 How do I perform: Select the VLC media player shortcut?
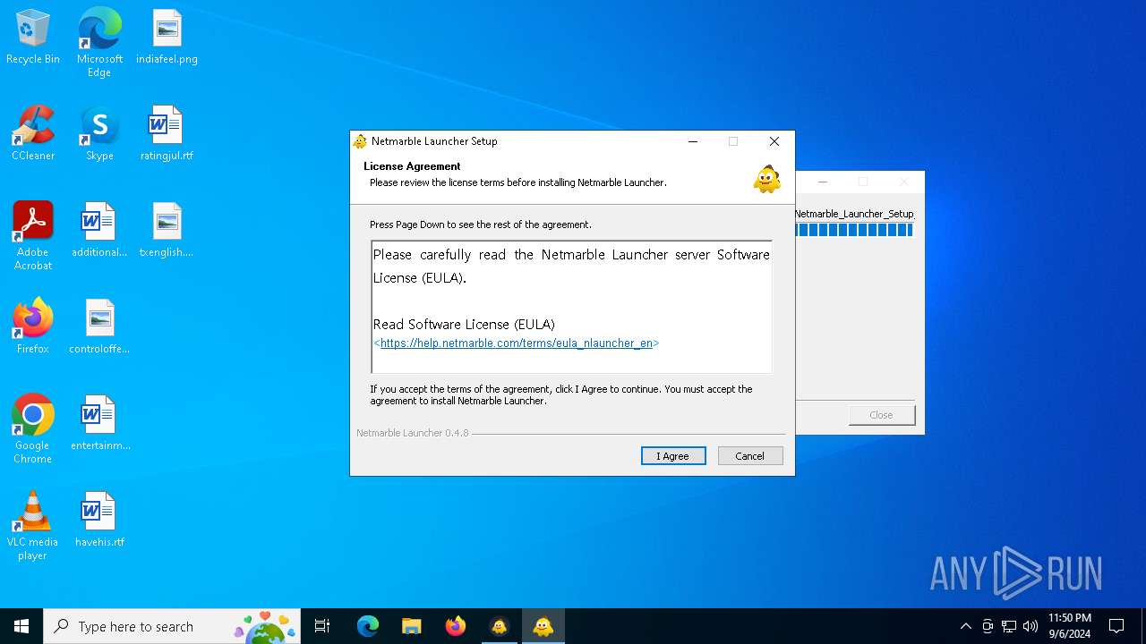tap(33, 526)
